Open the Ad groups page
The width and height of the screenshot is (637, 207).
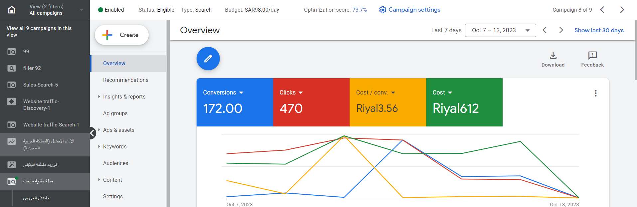[115, 113]
